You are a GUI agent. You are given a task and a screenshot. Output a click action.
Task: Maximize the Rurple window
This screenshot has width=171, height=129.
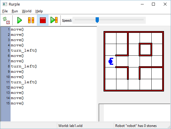153,4
